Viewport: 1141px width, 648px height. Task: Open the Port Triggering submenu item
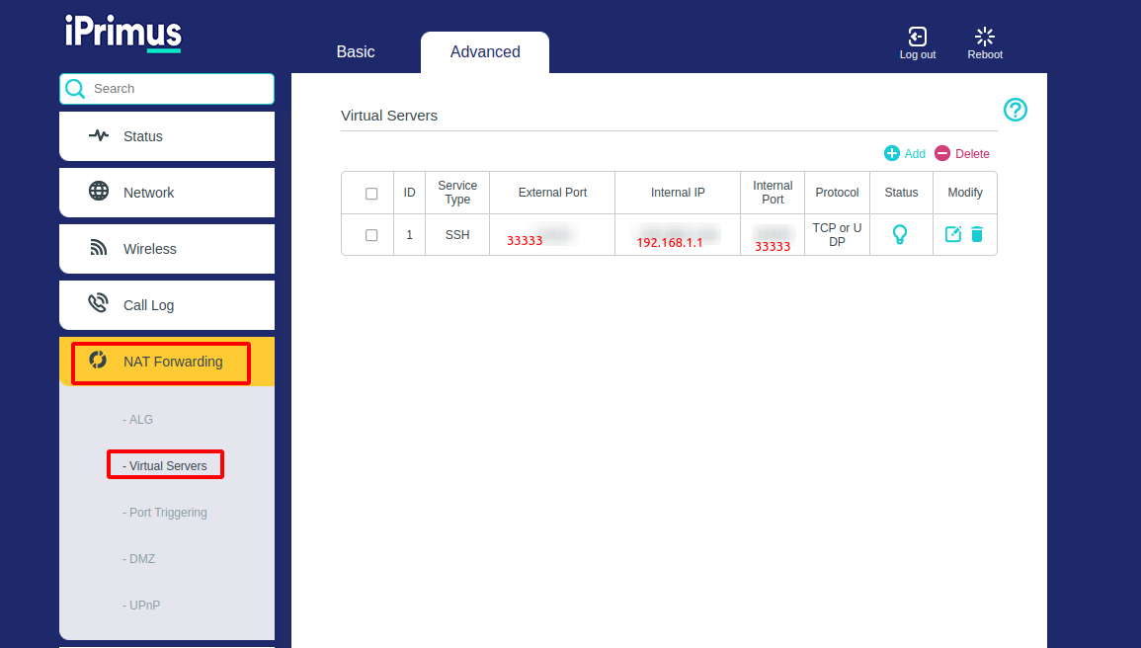[165, 513]
